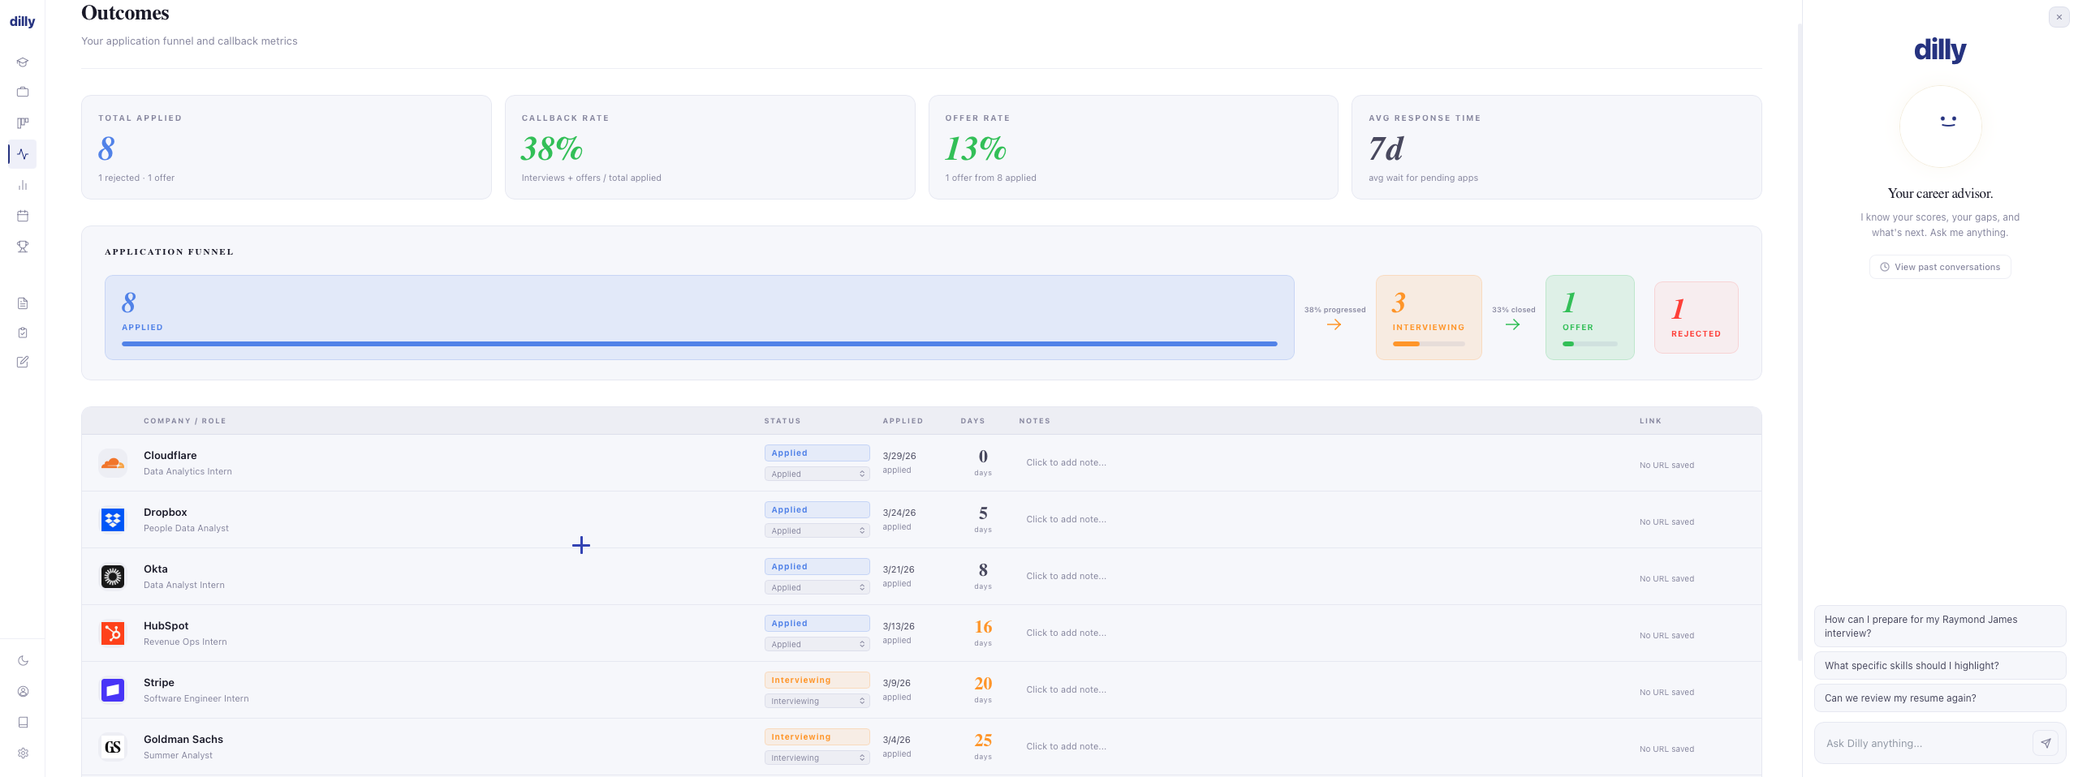Open the Stripe interviewing status dropdown
The height and width of the screenshot is (777, 2078).
tap(817, 701)
